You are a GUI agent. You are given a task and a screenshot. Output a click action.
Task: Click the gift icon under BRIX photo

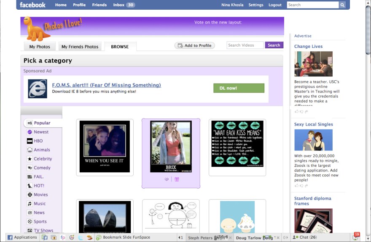click(x=177, y=179)
